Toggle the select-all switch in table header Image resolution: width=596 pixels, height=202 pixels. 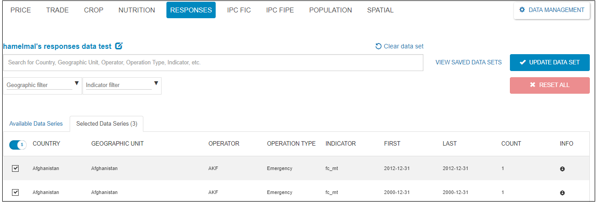(x=18, y=144)
